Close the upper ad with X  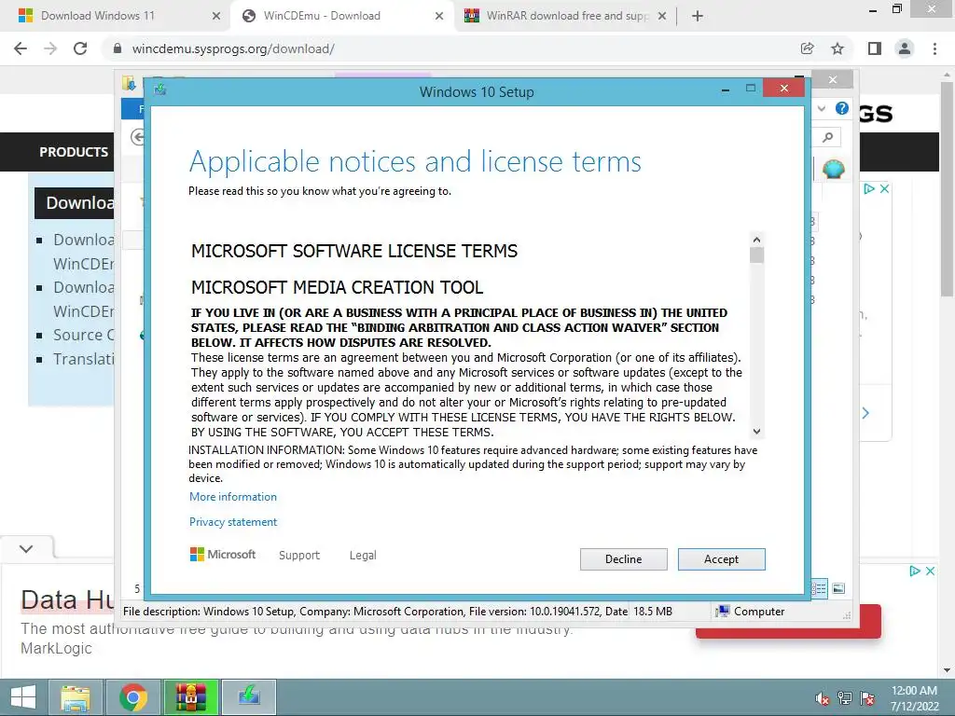click(884, 188)
